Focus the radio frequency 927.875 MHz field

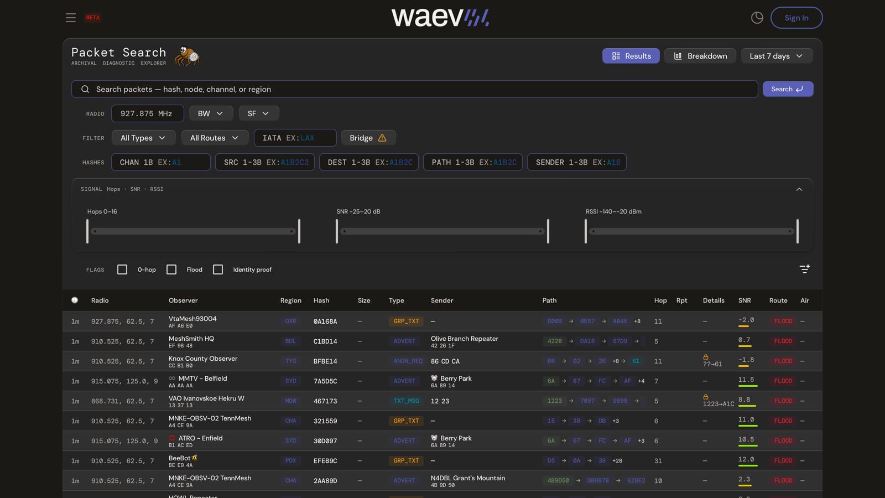(147, 113)
